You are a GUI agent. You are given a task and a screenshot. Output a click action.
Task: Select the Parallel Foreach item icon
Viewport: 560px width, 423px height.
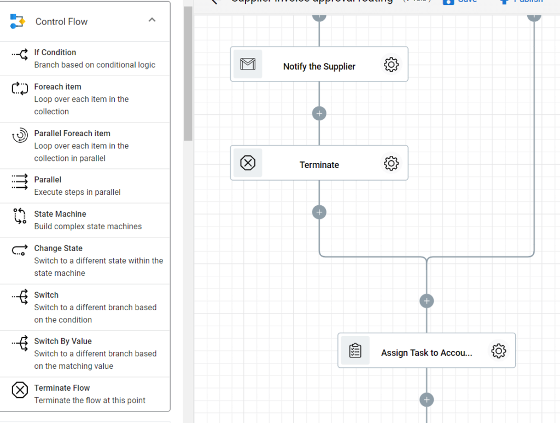pyautogui.click(x=19, y=134)
